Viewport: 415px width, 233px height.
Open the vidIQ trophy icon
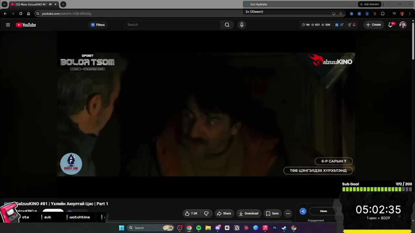(349, 25)
